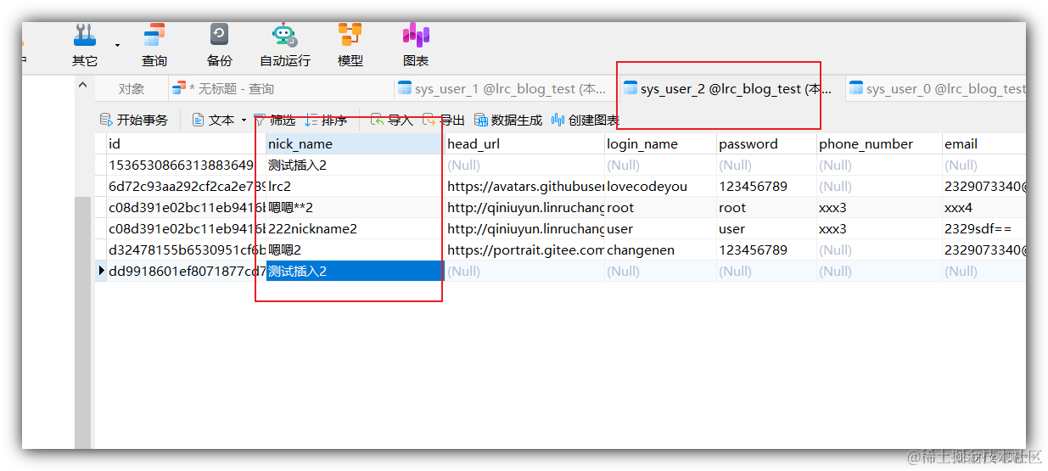The height and width of the screenshot is (471, 1048).
Task: Select the nick_name column header
Action: point(355,143)
